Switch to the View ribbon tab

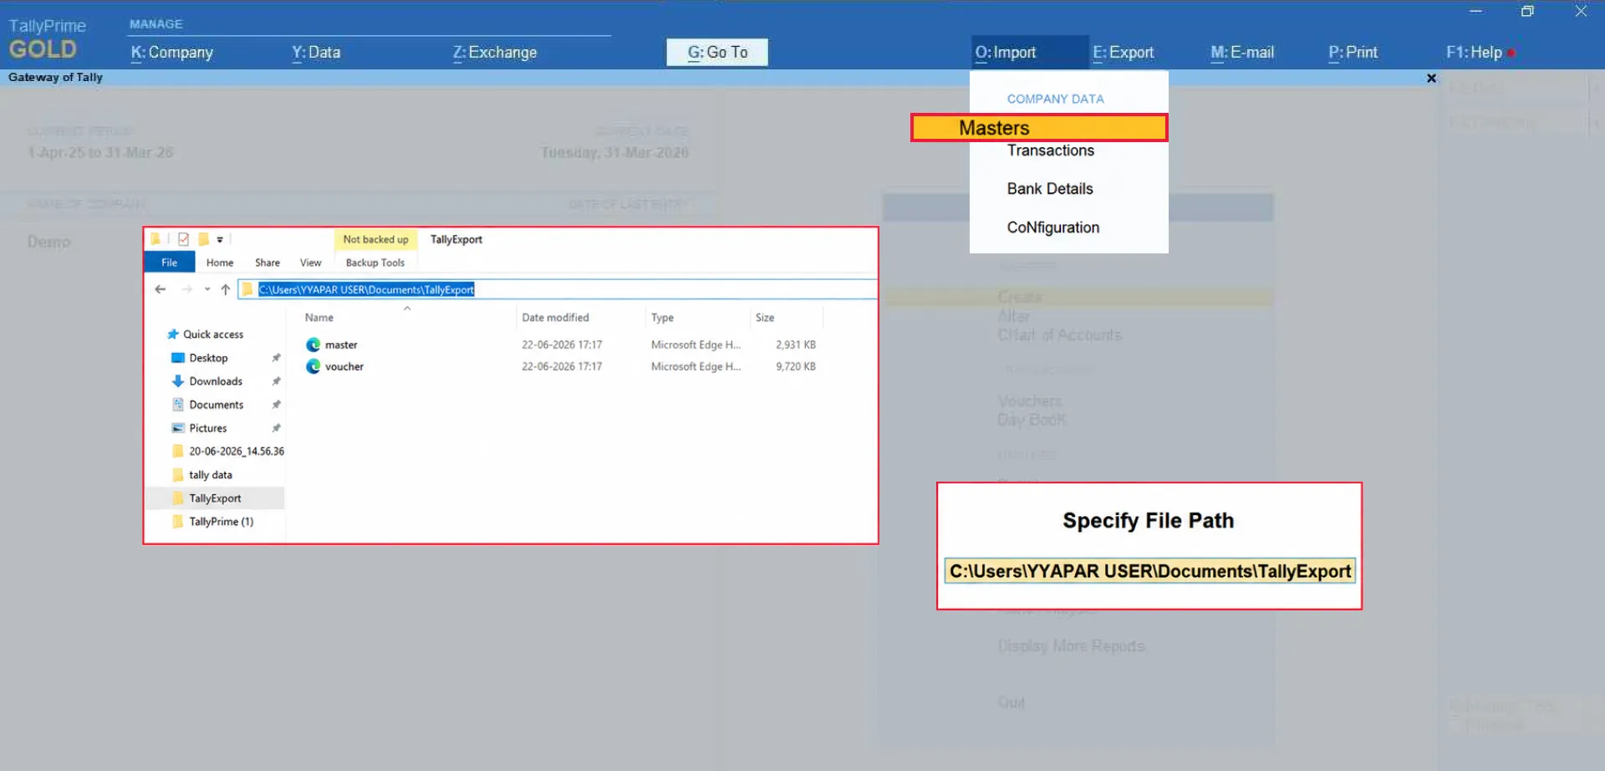(x=310, y=263)
